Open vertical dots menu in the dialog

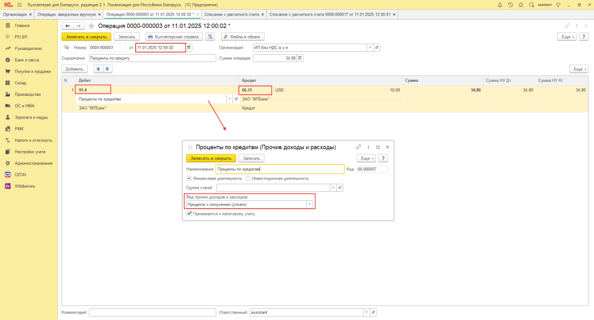coord(368,147)
